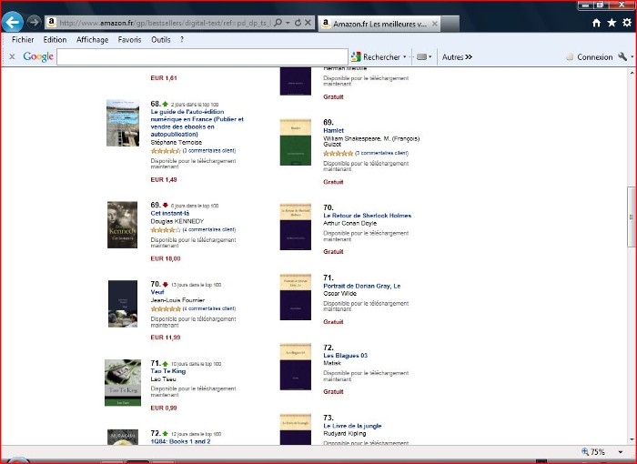Click the star rating for Cet instant-là
637x464 pixels.
166,230
